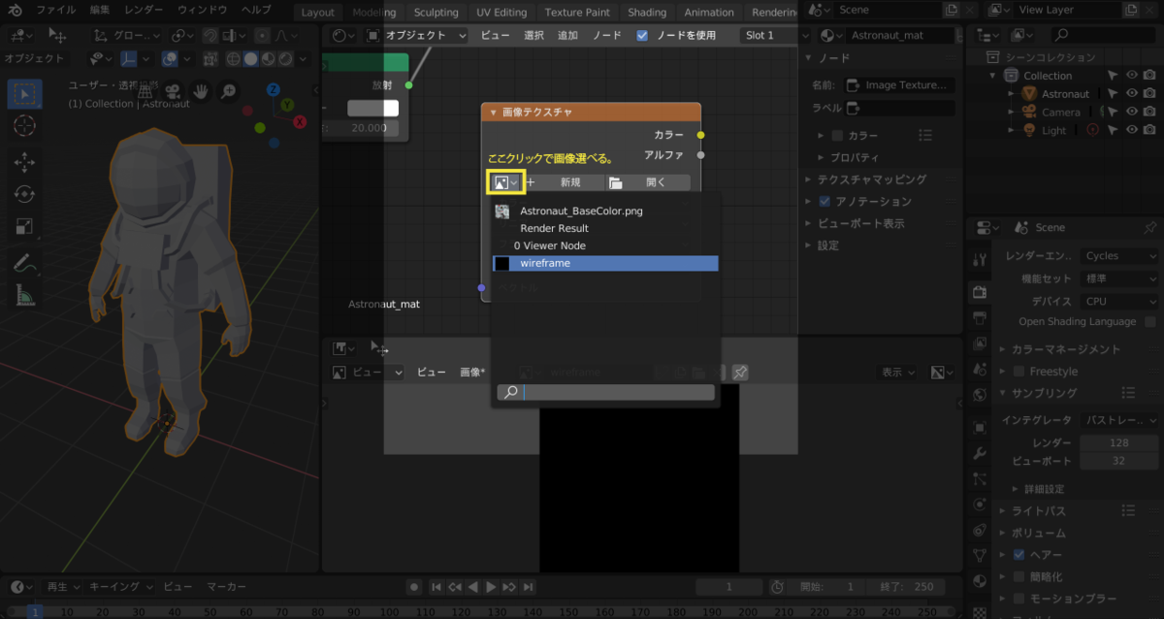Hide Astronaut with its eye icon
Screen dimensions: 1164x619
[x=1131, y=94]
